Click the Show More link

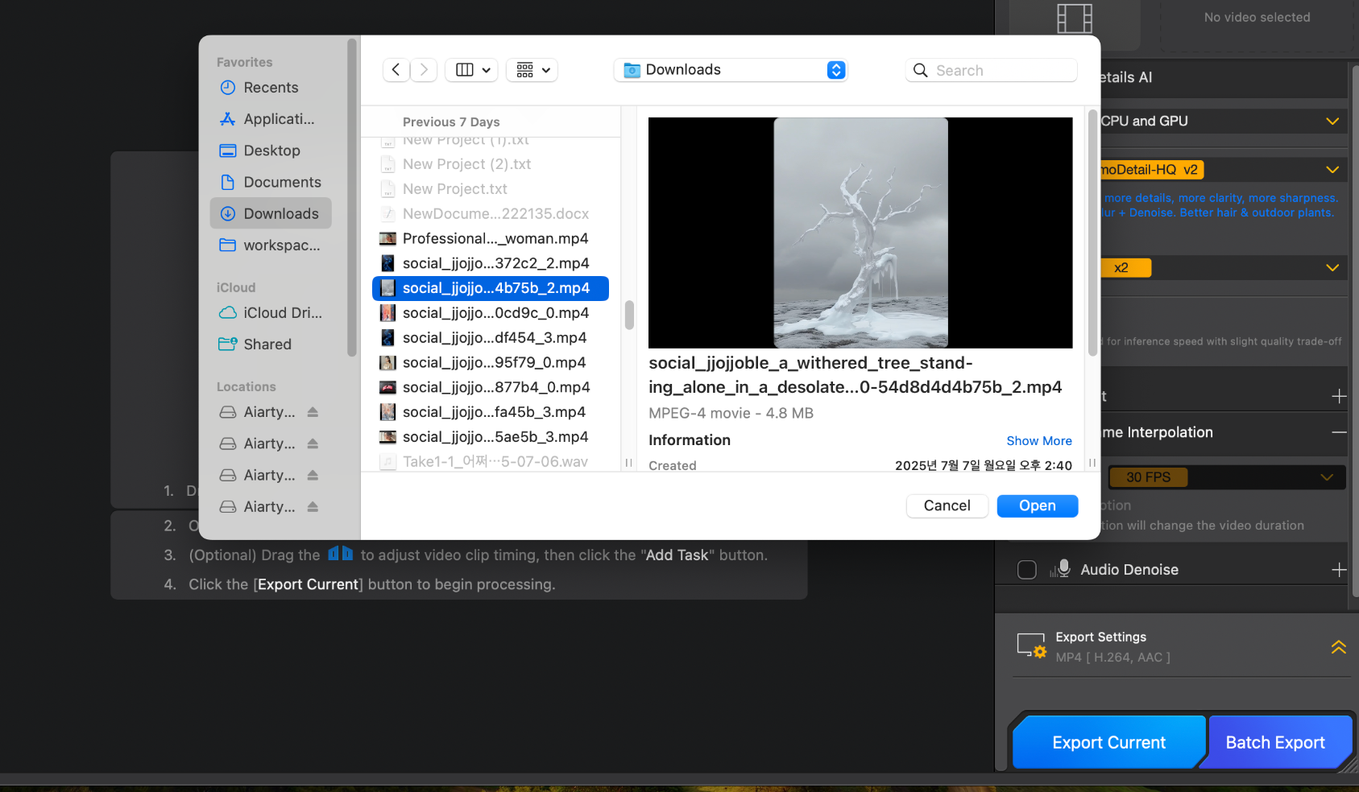coord(1038,441)
